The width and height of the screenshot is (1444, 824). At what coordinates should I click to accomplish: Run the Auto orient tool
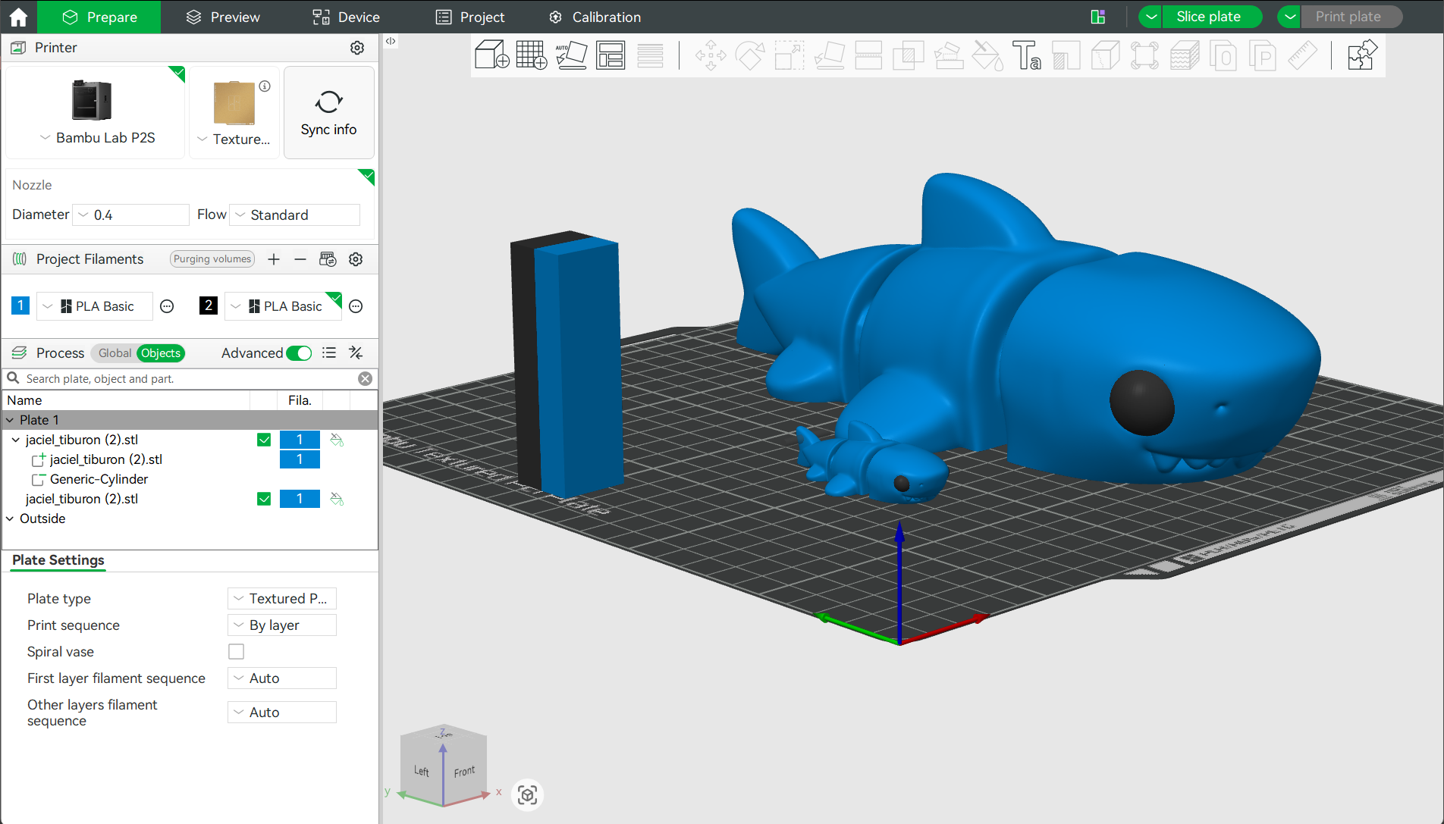[571, 55]
